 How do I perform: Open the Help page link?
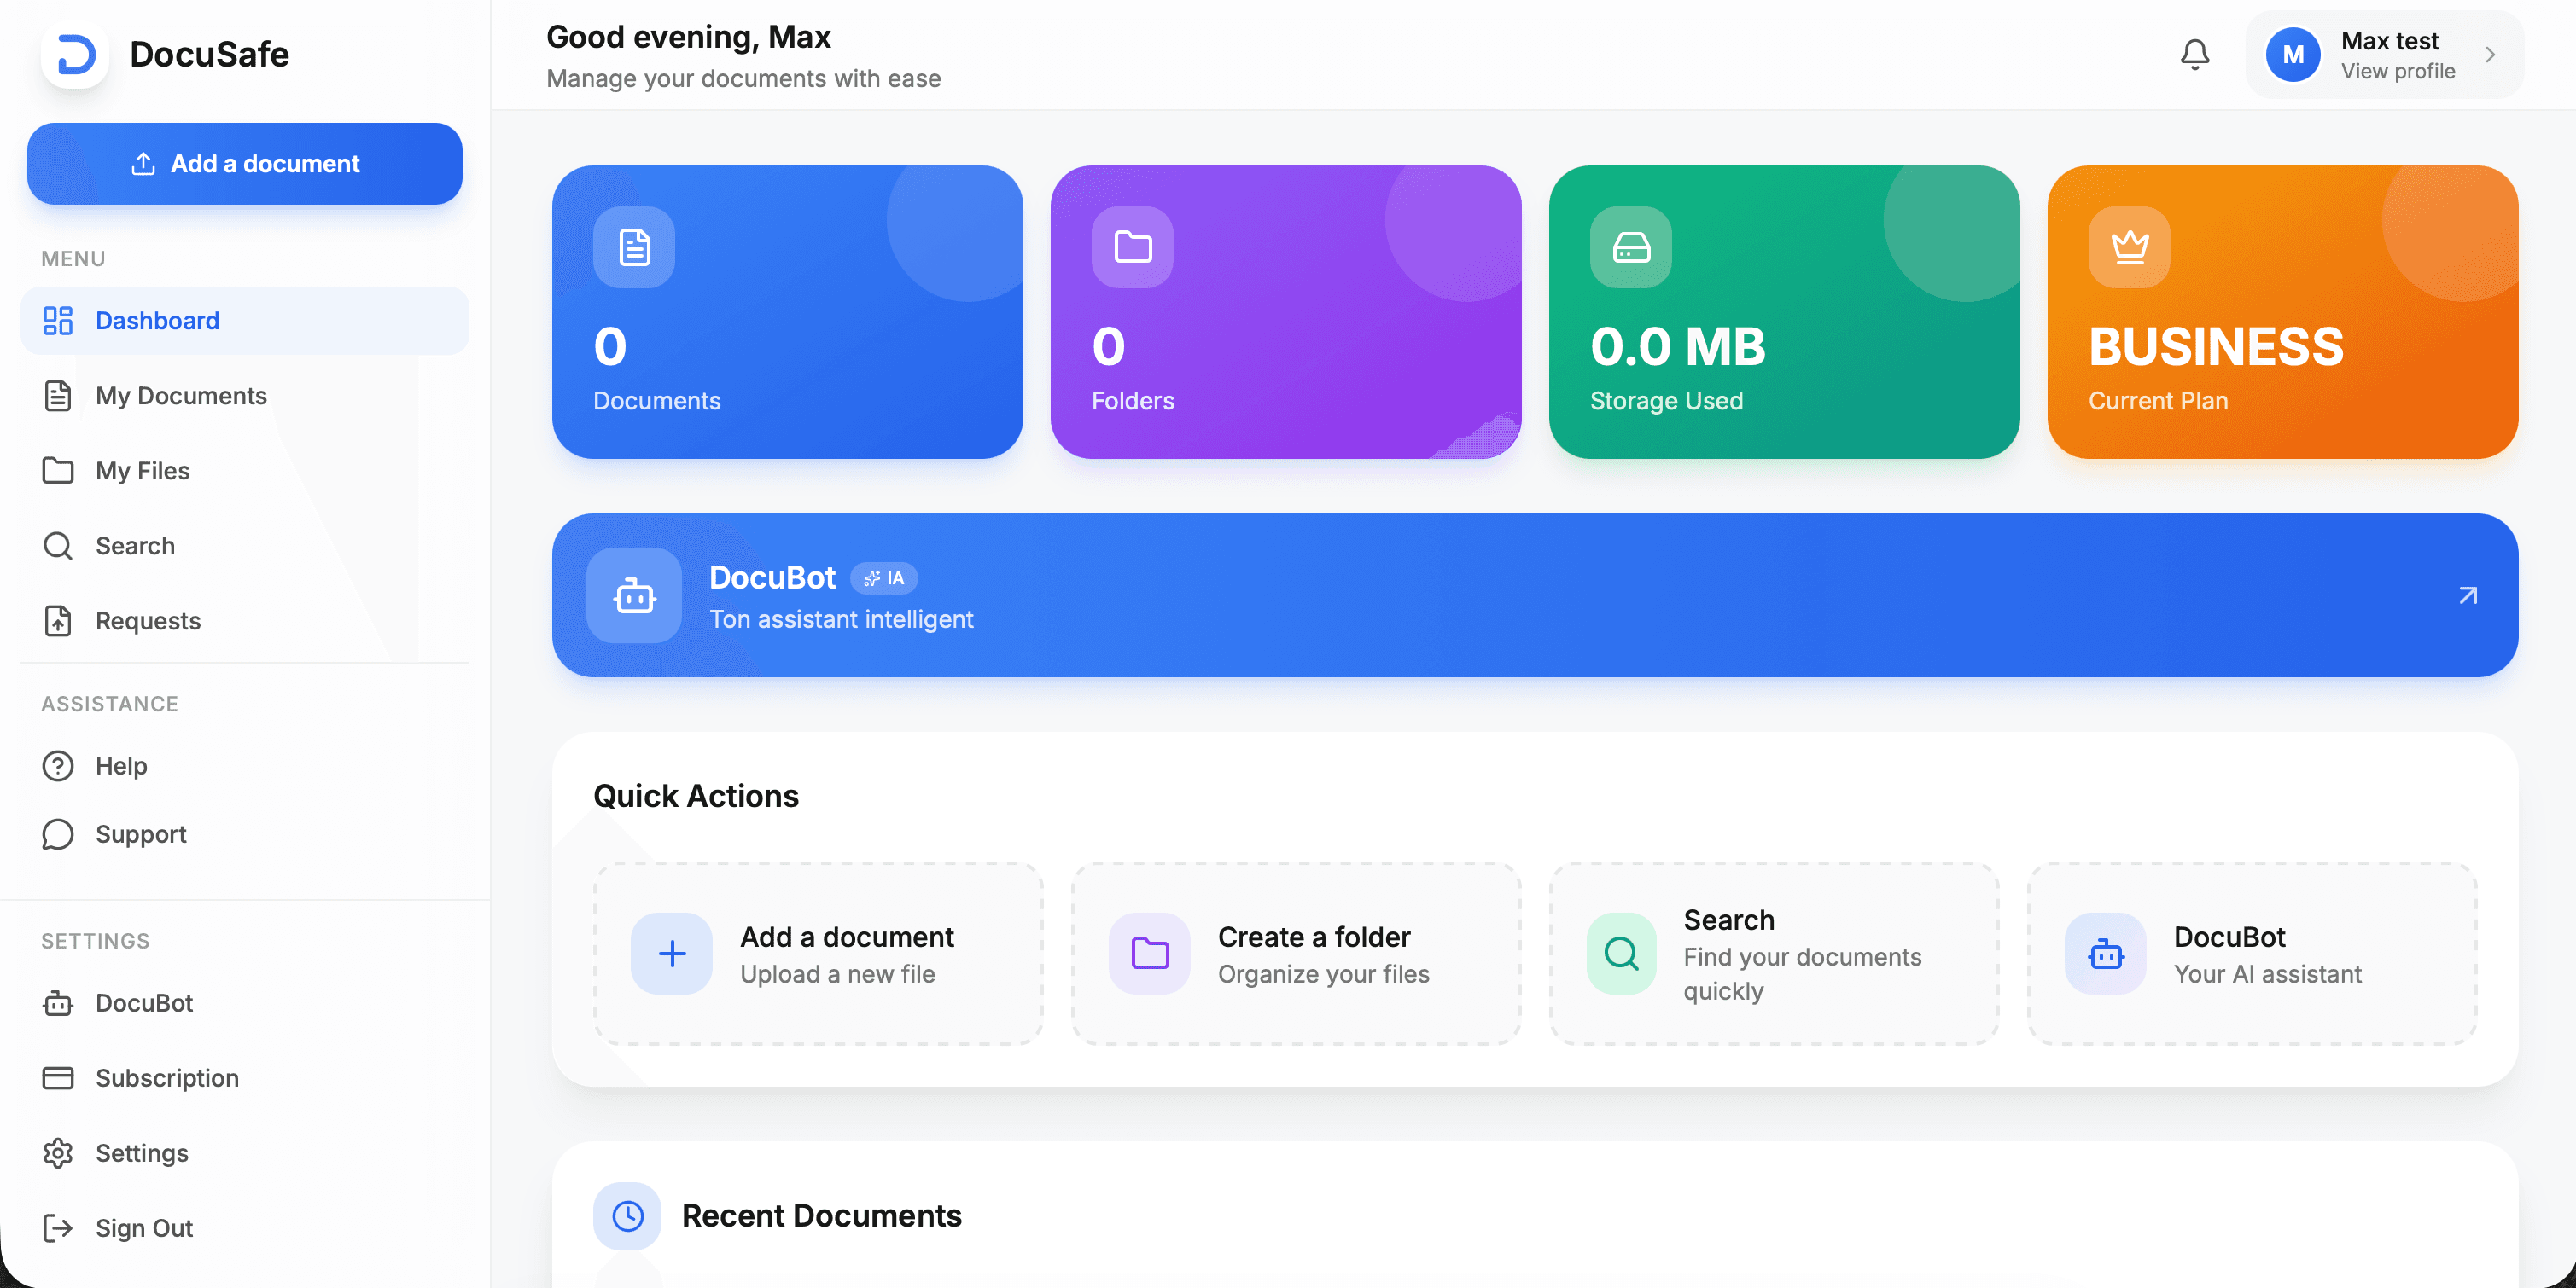click(x=121, y=765)
